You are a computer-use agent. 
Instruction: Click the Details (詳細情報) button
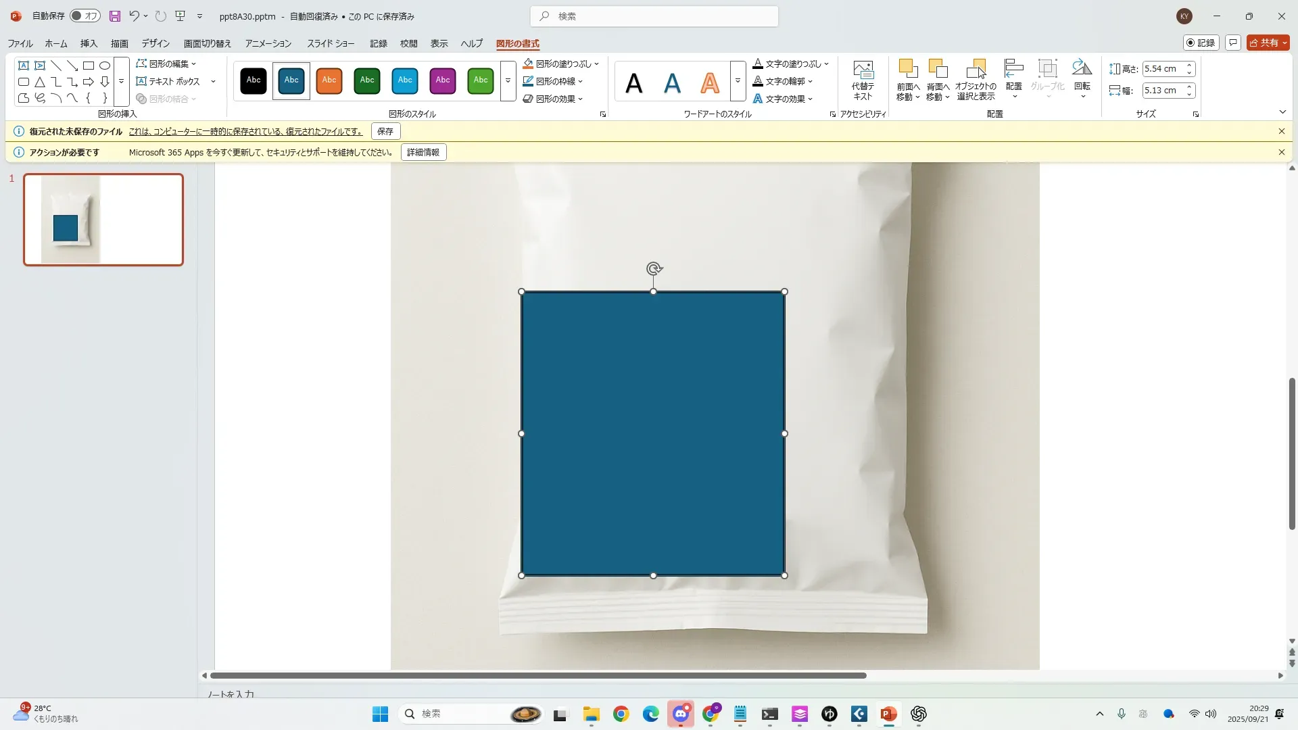click(423, 152)
